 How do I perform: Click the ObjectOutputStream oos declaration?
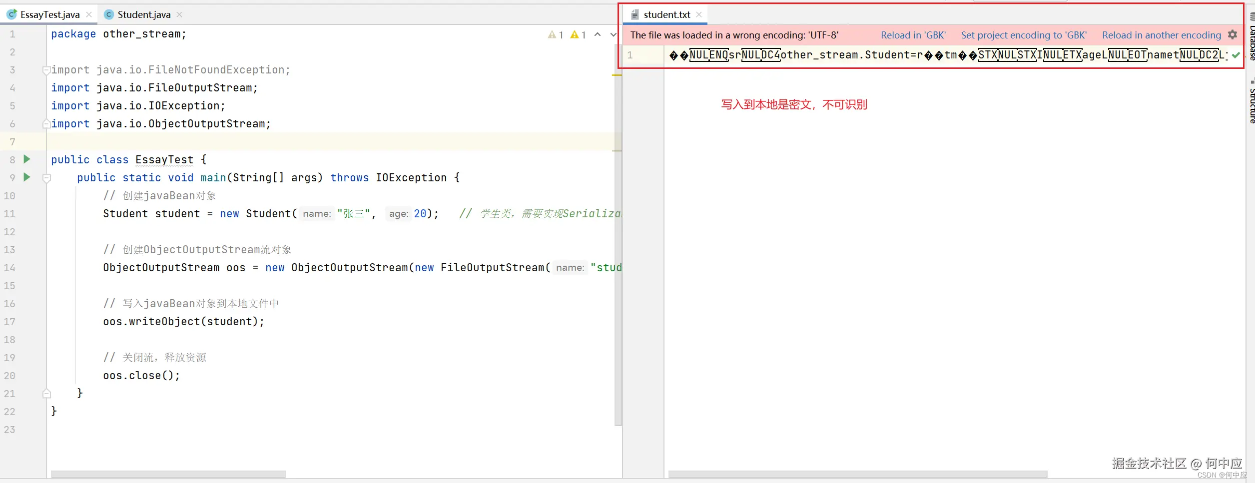362,268
